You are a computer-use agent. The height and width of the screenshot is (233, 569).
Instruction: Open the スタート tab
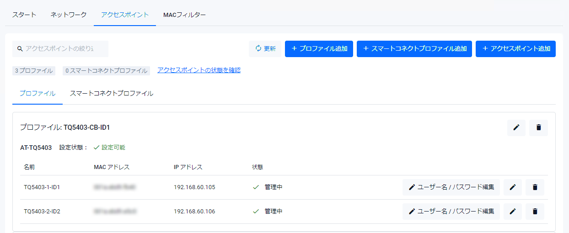(24, 15)
